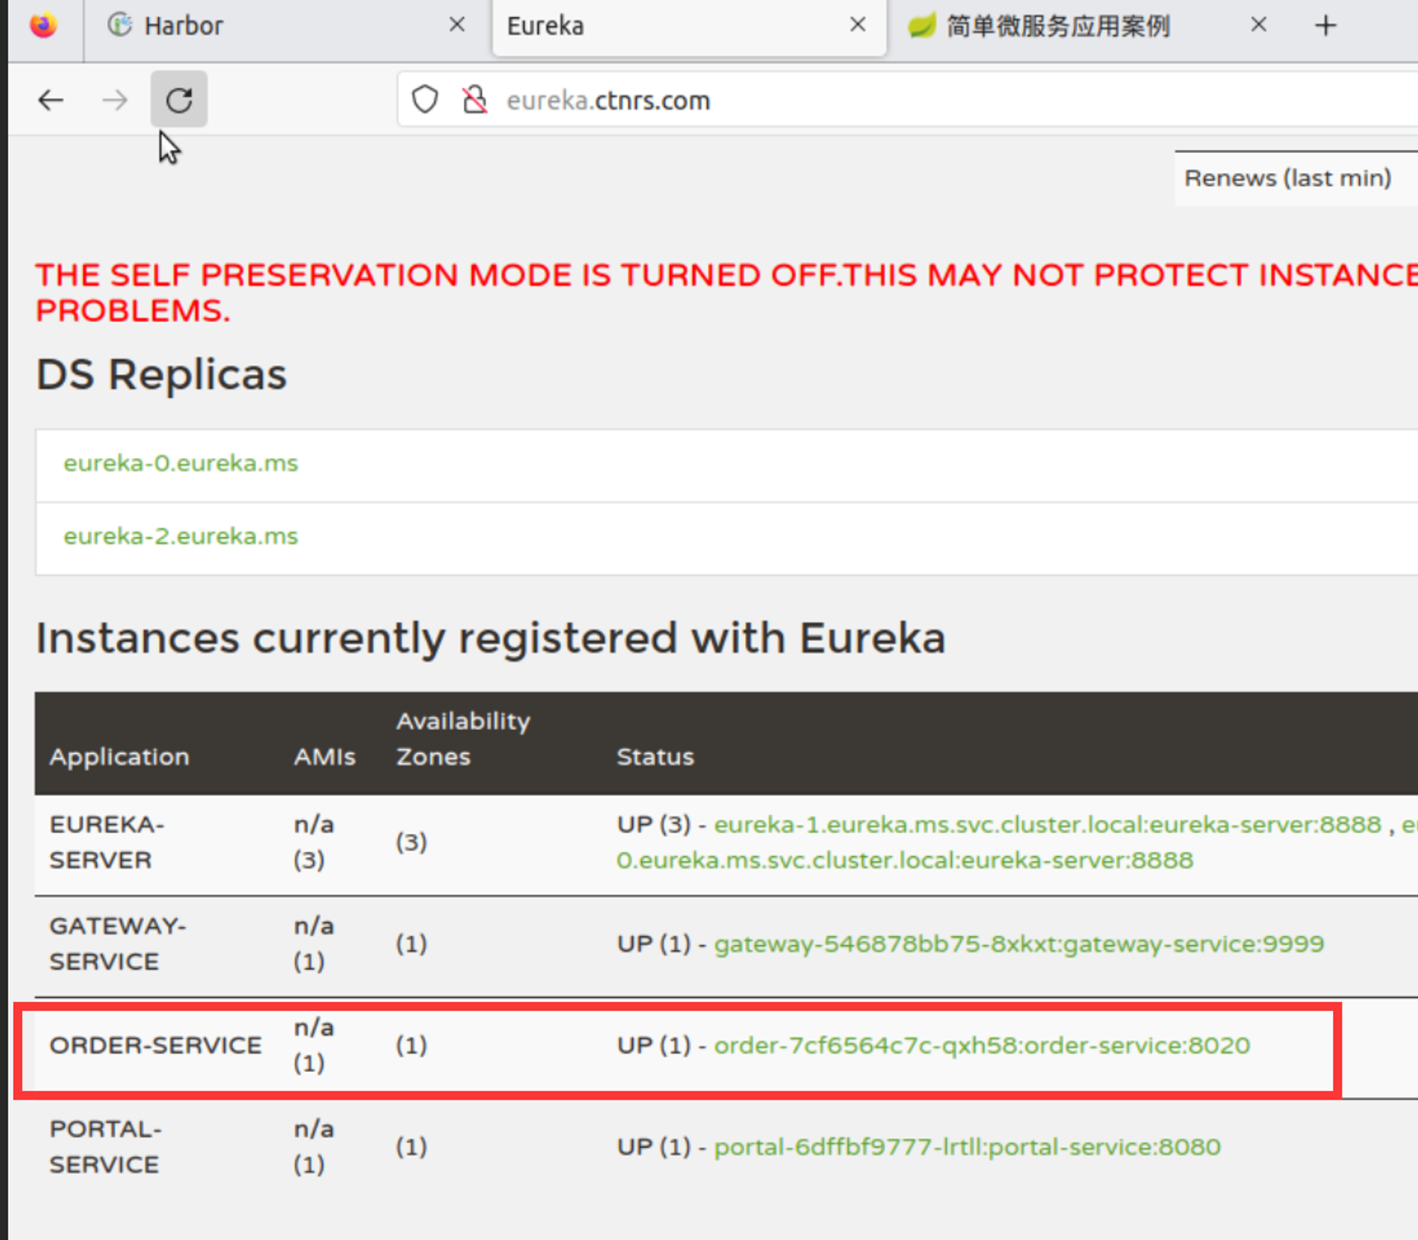Open the order-service:8020 instance link
Image resolution: width=1418 pixels, height=1240 pixels.
coord(982,1045)
